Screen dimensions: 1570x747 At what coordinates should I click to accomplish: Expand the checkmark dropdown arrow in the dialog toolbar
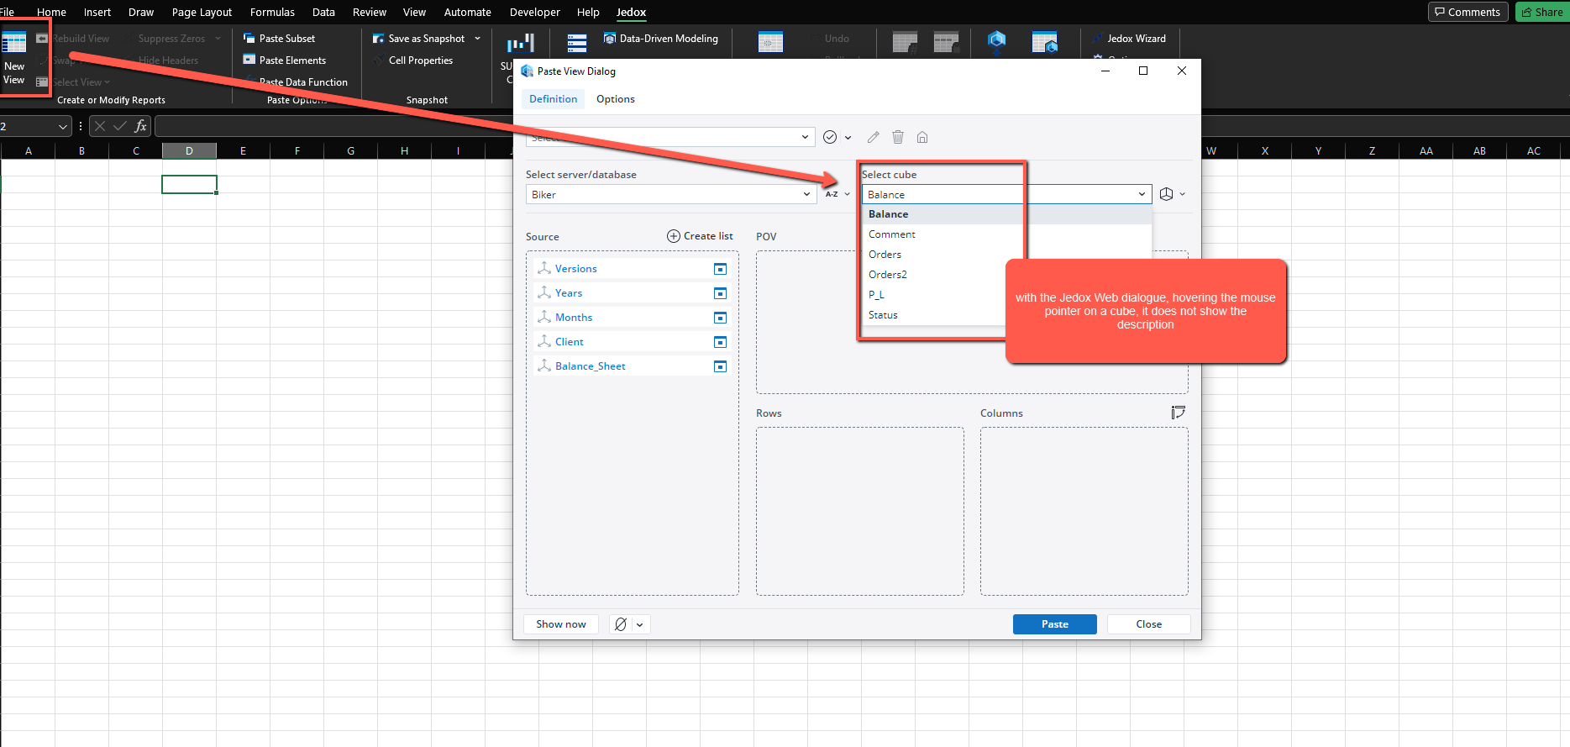(848, 138)
